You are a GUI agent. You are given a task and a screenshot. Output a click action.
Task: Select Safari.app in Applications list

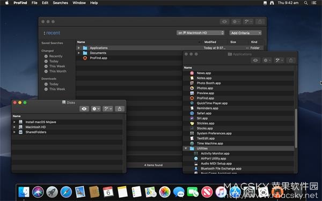click(x=239, y=113)
